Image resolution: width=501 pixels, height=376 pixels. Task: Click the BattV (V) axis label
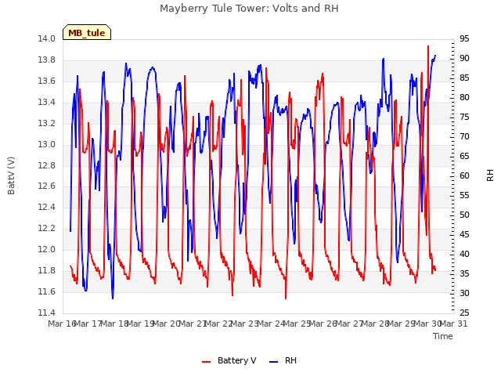(x=11, y=175)
